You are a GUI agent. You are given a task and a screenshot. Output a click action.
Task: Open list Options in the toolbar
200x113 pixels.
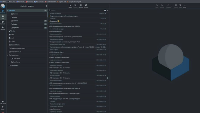pos(81,6)
